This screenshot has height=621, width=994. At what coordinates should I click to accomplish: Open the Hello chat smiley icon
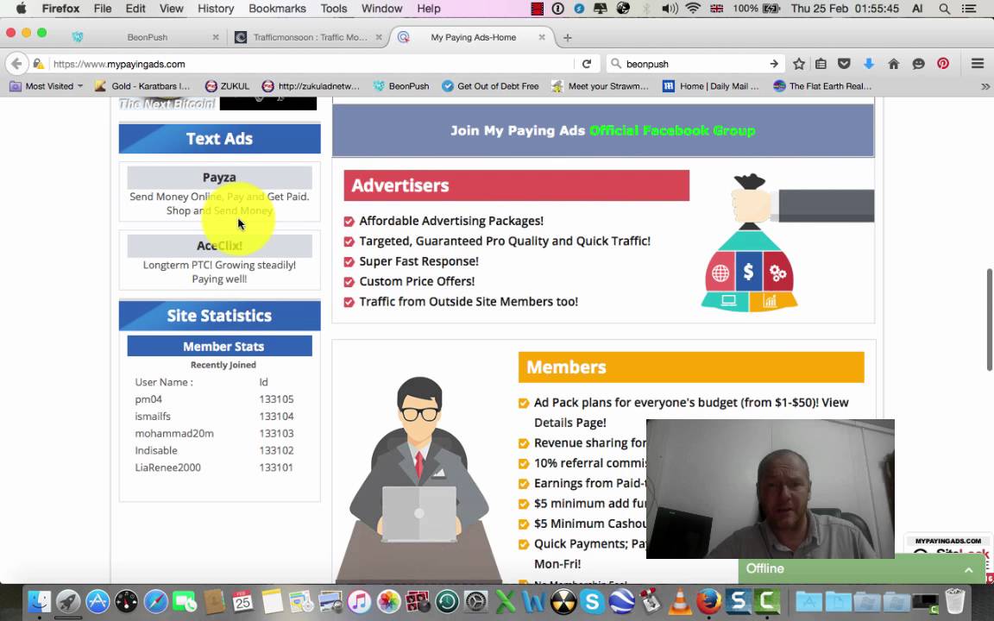[919, 64]
